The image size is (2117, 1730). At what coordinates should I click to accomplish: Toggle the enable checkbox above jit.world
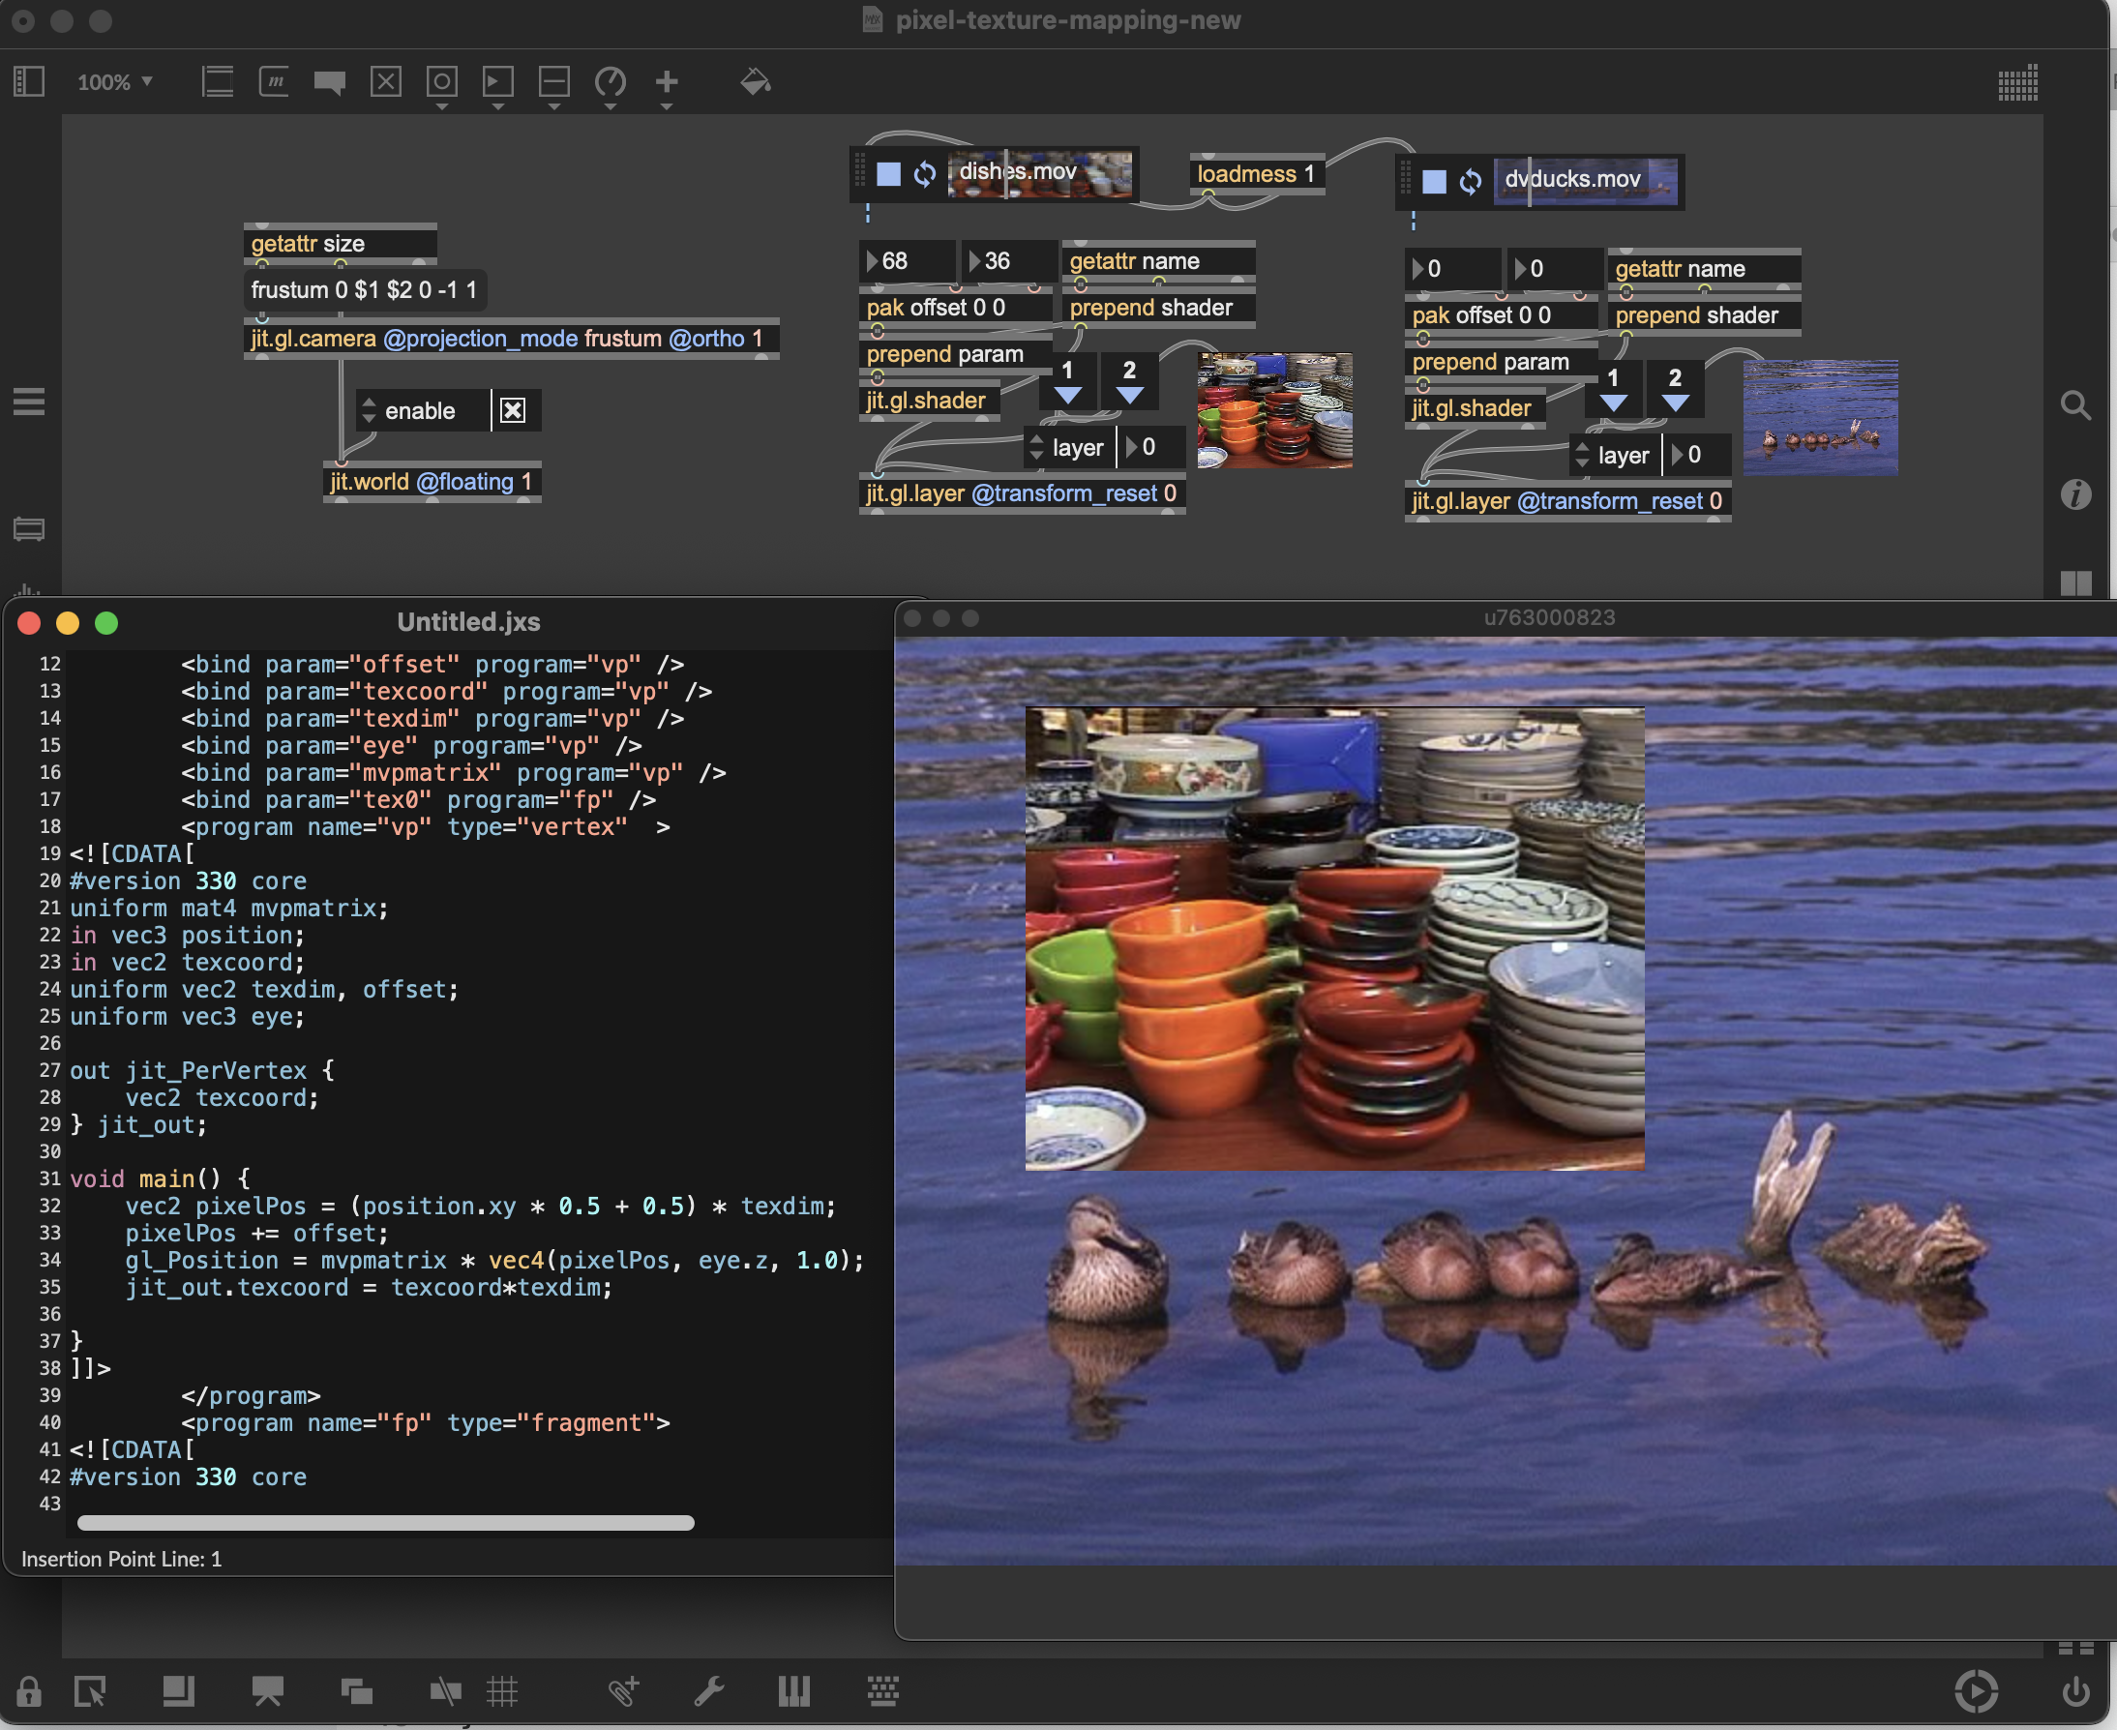click(512, 410)
